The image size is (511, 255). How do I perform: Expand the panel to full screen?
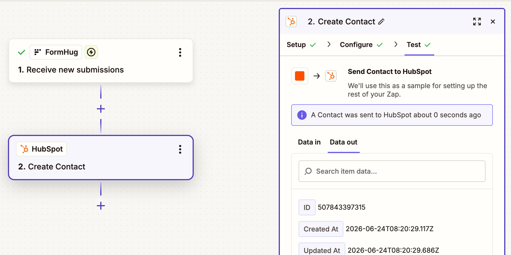477,22
